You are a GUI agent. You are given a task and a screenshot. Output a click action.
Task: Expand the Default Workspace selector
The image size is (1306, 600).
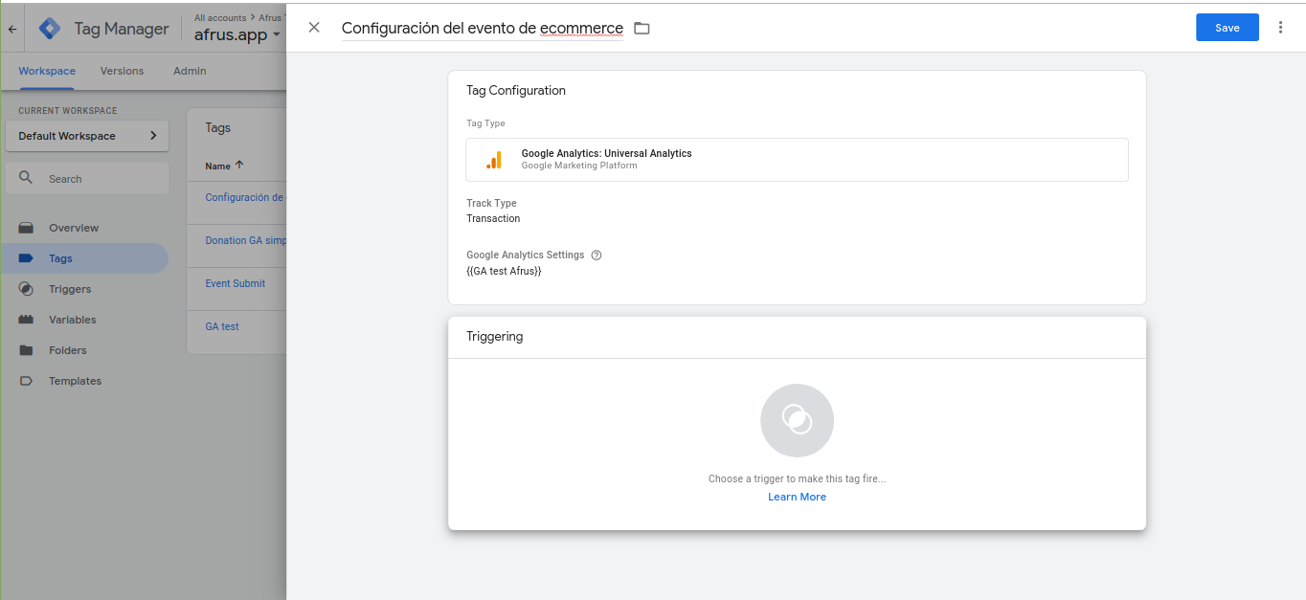click(87, 136)
